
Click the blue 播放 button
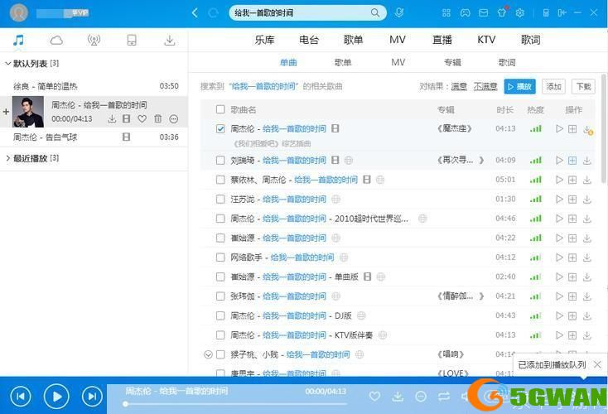click(x=519, y=86)
